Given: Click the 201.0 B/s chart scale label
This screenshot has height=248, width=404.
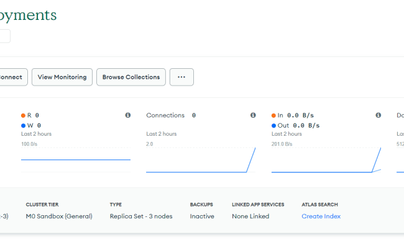Looking at the screenshot, I should 282,144.
